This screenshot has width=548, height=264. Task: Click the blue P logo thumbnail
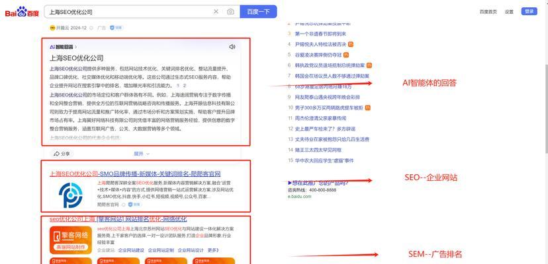click(x=70, y=195)
